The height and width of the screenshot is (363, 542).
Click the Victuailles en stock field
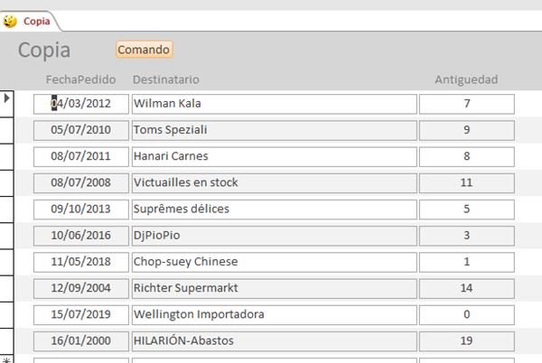coord(274,182)
